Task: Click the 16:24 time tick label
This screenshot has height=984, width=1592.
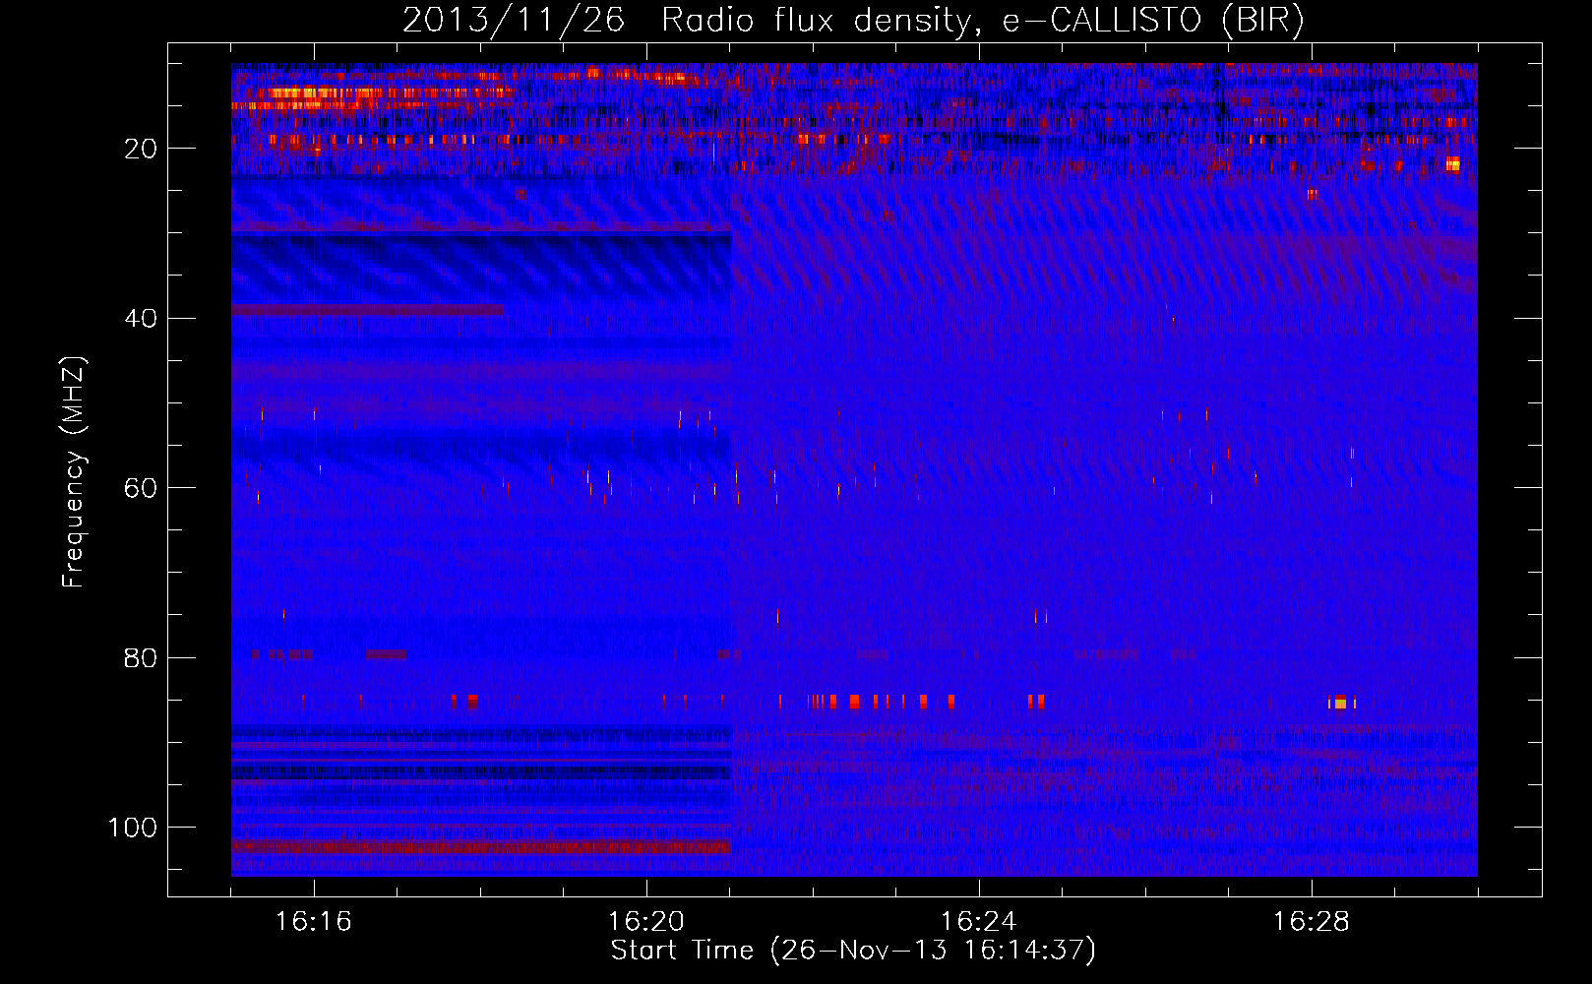Action: pos(979,922)
